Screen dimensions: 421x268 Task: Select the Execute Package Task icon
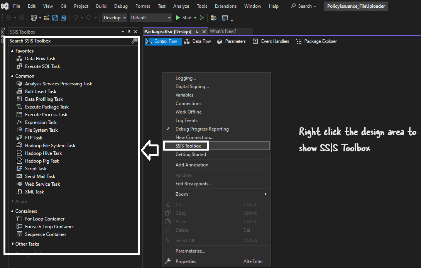(19, 107)
